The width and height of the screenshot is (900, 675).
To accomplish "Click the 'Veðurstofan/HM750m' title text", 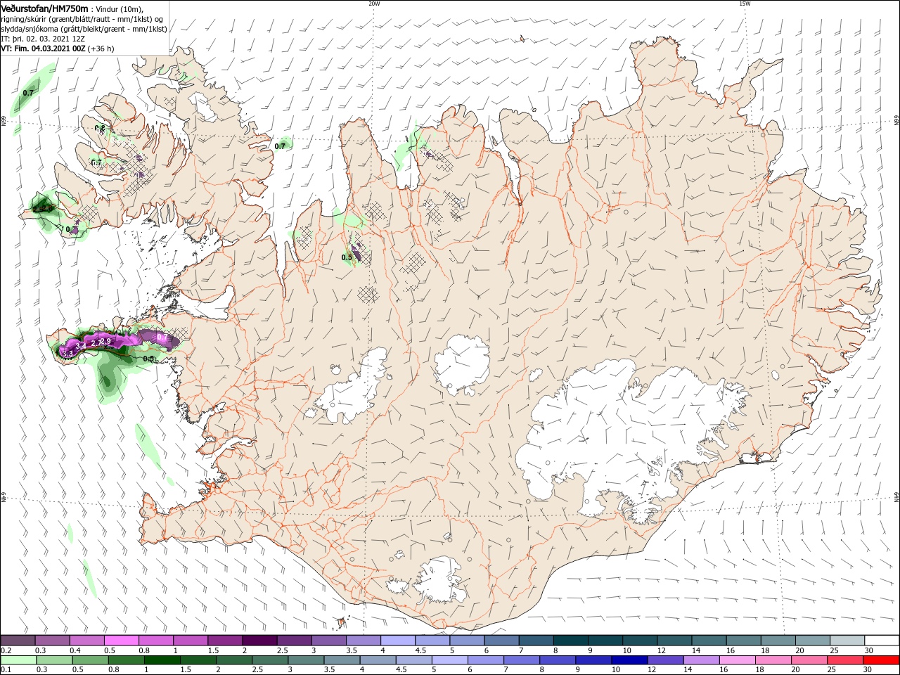I will coord(44,8).
